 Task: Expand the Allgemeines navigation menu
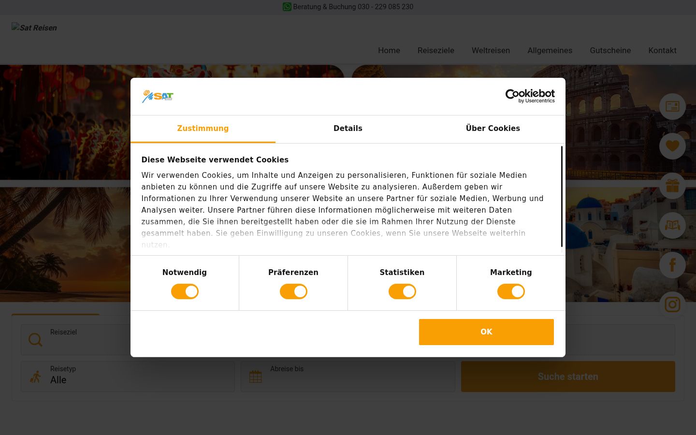(x=550, y=50)
